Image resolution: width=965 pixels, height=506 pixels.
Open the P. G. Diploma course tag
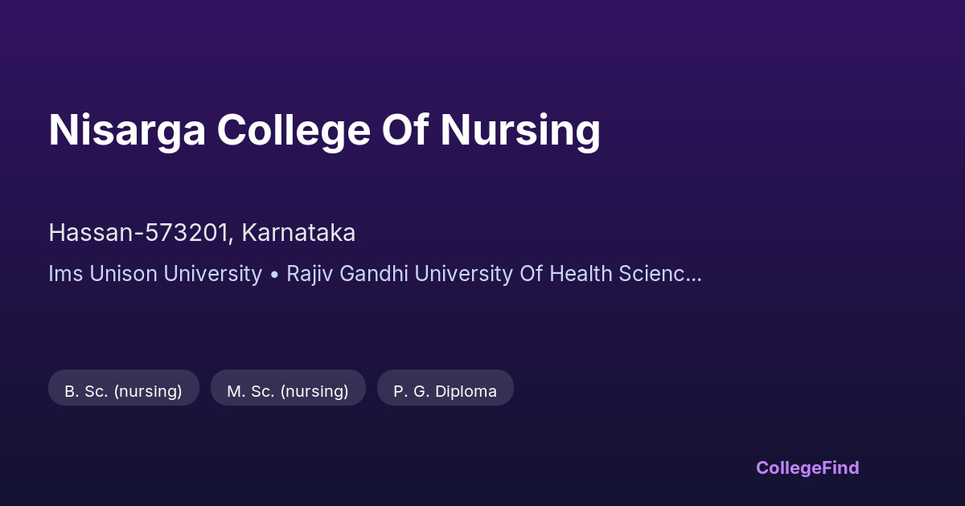click(445, 391)
